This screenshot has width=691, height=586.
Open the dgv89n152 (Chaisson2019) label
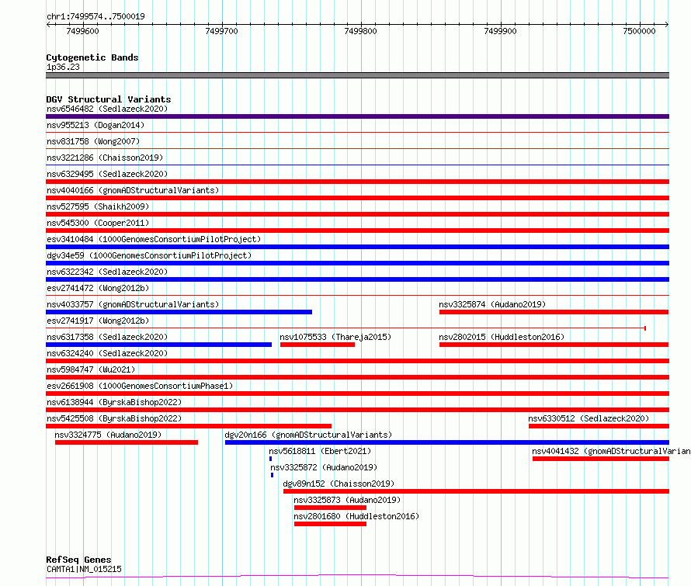tap(339, 484)
